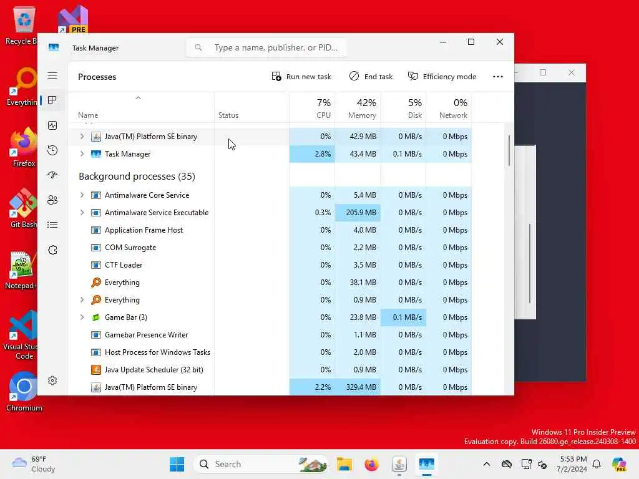This screenshot has height=479, width=639.
Task: Open the App history icon in sidebar
Action: coord(52,150)
